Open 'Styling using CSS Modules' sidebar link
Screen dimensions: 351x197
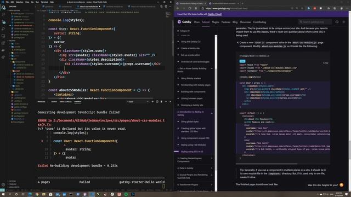tap(193, 144)
